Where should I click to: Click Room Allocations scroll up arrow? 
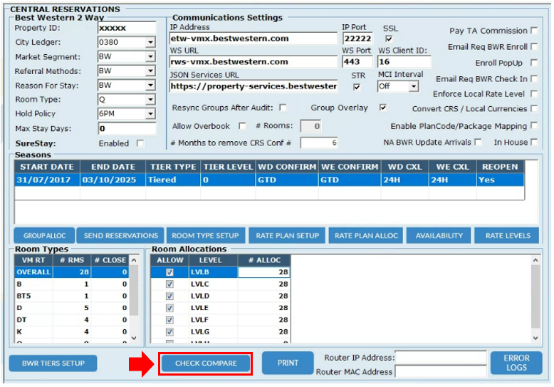tap(535, 260)
